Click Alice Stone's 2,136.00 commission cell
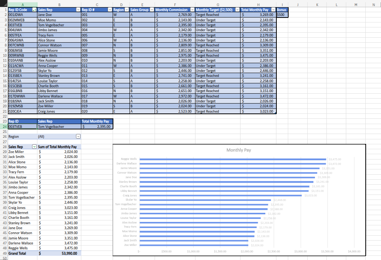Image resolution: width=381 pixels, height=260 pixels. [x=175, y=40]
